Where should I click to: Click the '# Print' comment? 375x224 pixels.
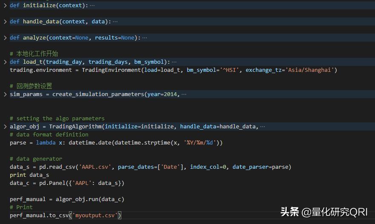coord(21,207)
